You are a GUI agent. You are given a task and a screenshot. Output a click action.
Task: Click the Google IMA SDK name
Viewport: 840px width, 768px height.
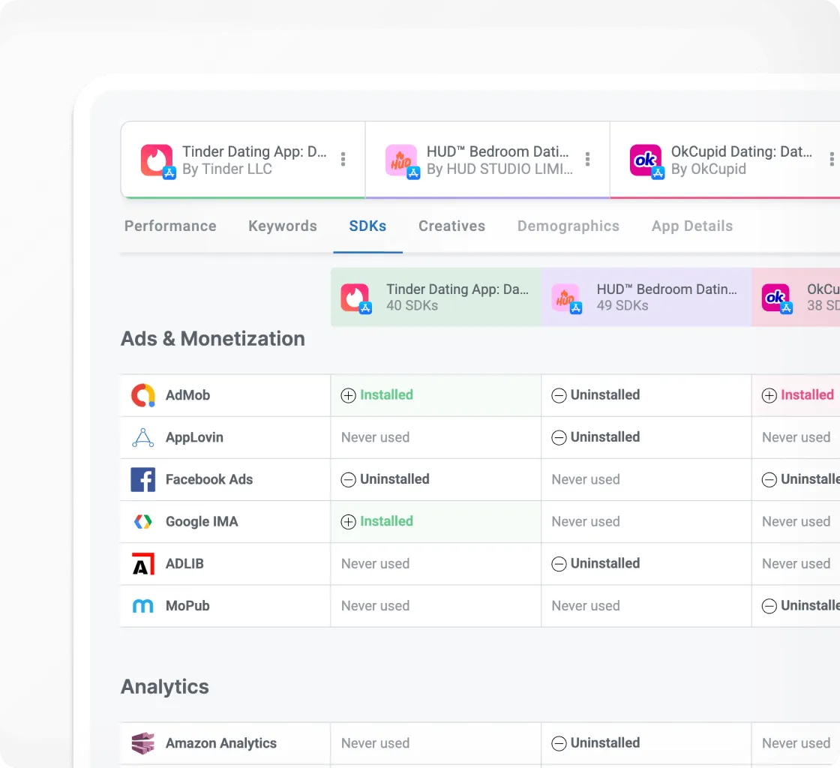pyautogui.click(x=202, y=522)
